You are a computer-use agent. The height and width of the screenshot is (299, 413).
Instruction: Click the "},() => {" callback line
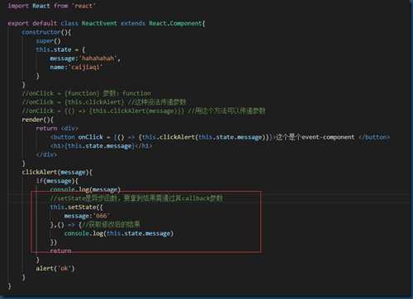[95, 225]
